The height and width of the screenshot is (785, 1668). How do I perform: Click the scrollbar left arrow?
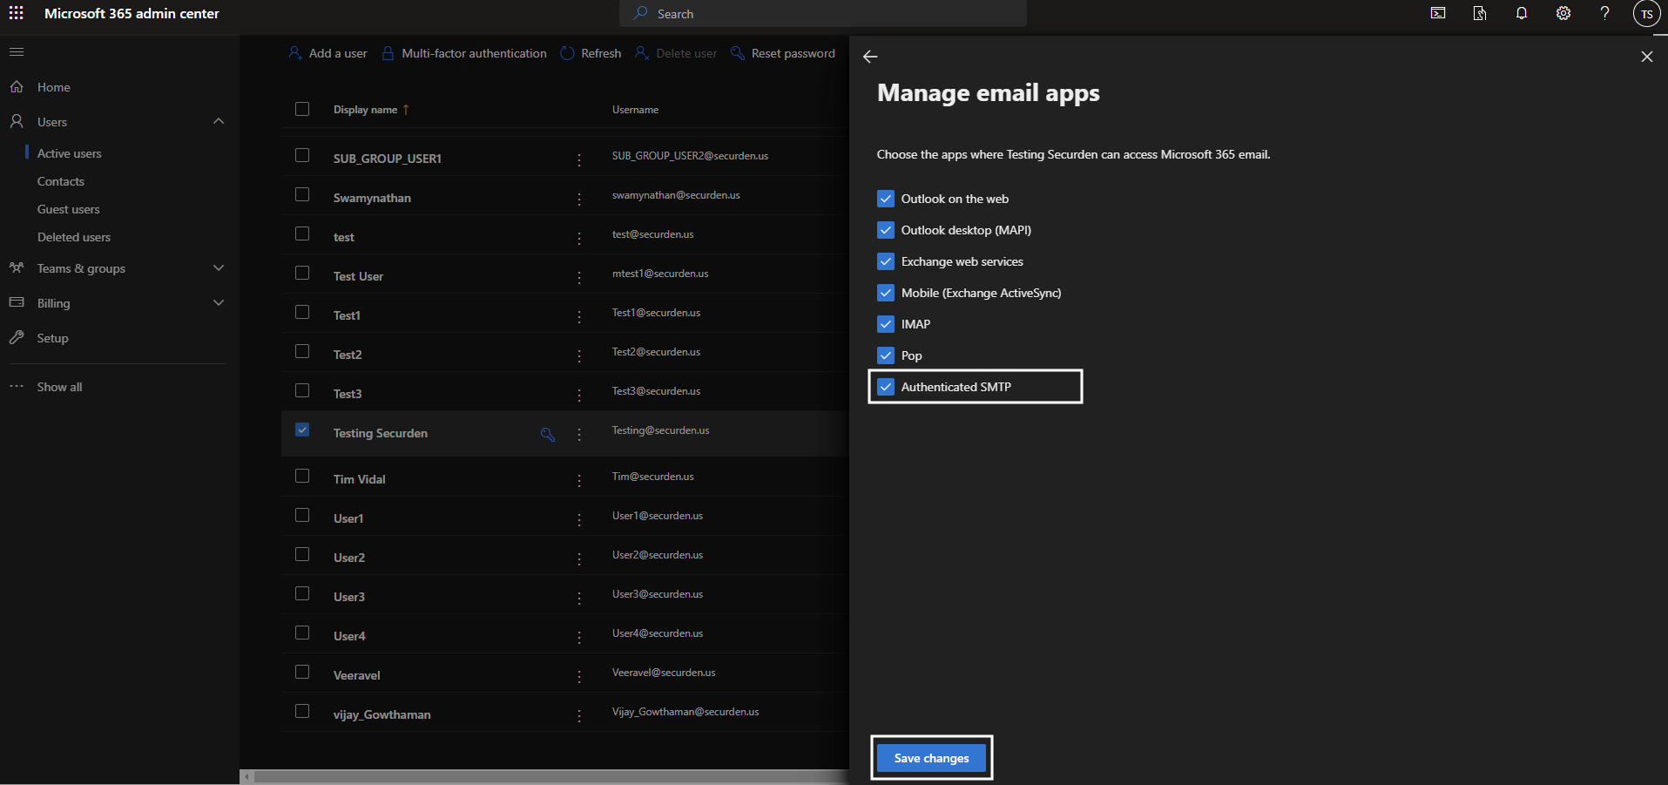click(247, 776)
